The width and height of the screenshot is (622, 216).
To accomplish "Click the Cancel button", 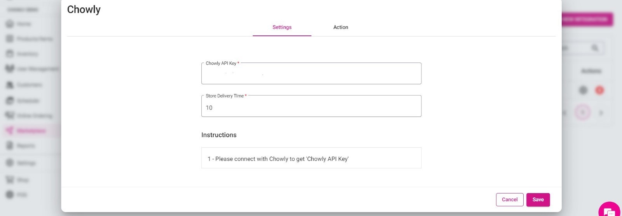I will pos(510,200).
